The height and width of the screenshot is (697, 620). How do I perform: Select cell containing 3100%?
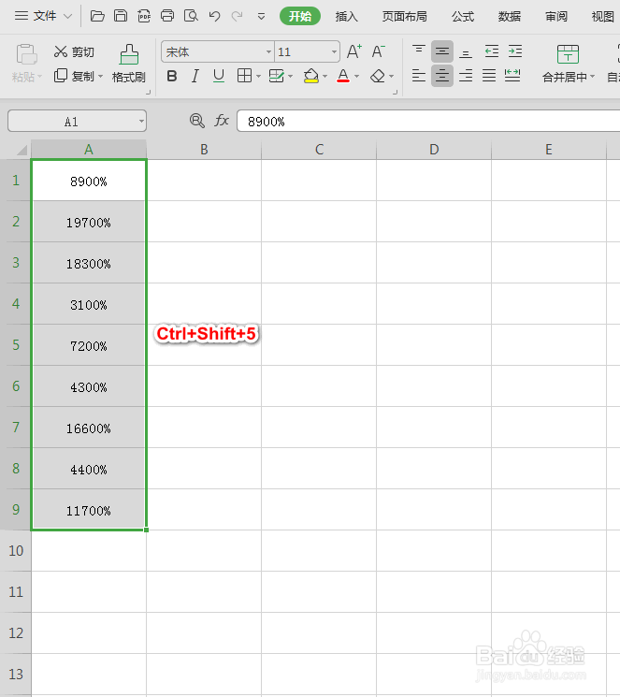tap(89, 304)
